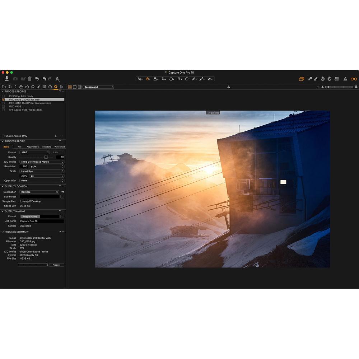Image resolution: width=359 pixels, height=359 pixels.
Task: Click the Quality input field
Action: [x=60, y=157]
